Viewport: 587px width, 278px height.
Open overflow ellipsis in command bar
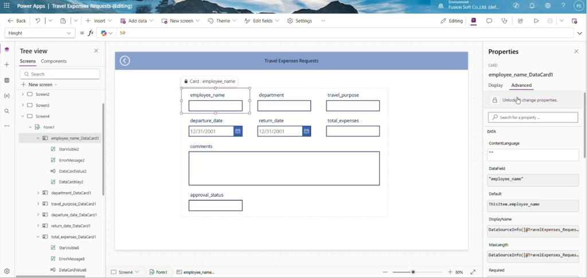(323, 21)
